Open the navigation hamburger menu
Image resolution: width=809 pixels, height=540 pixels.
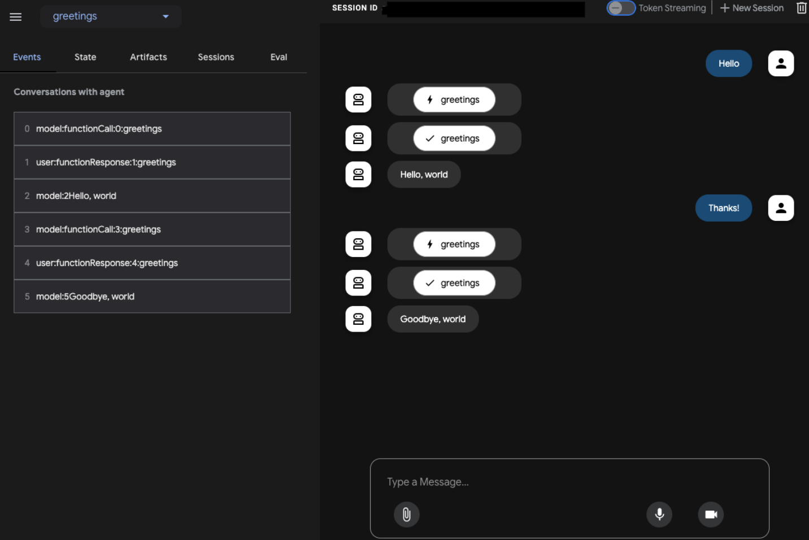pos(15,16)
